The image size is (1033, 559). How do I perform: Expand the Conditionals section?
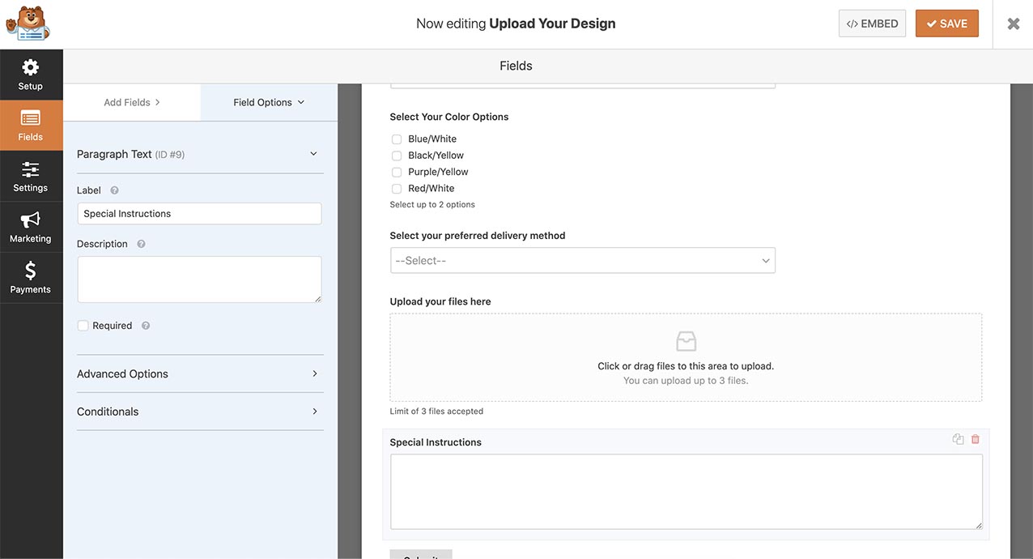click(199, 411)
